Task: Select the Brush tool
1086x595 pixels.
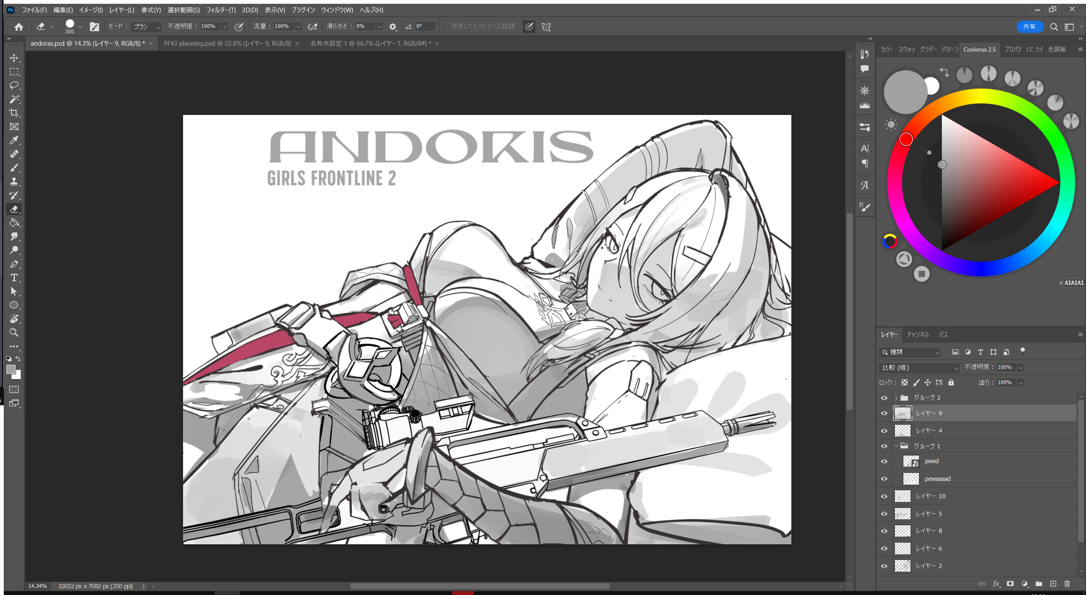Action: (x=14, y=168)
